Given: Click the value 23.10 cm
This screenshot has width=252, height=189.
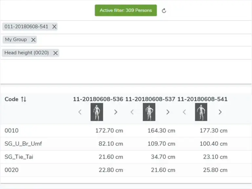Looking at the screenshot, I should point(215,157).
